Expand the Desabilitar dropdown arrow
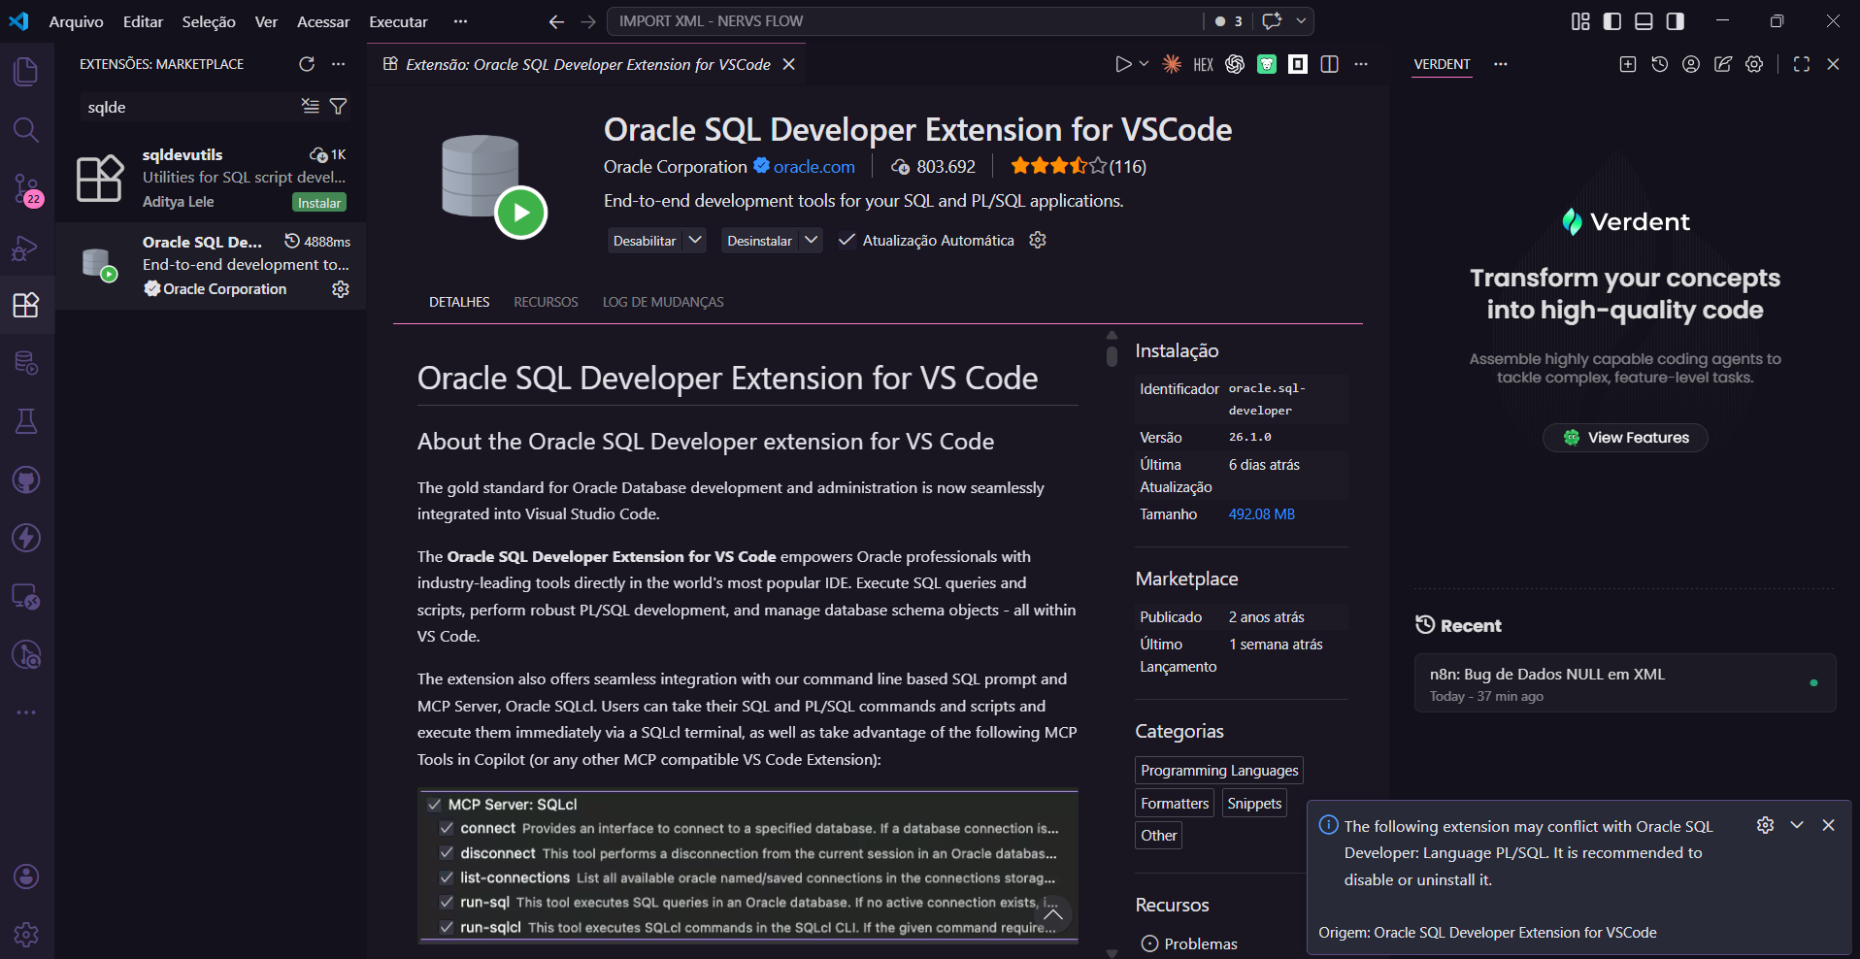Viewport: 1860px width, 959px height. (695, 240)
